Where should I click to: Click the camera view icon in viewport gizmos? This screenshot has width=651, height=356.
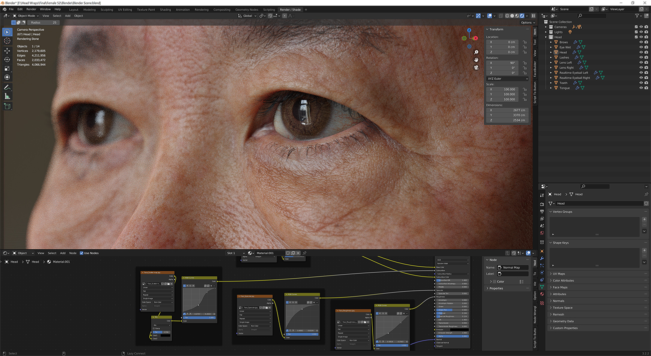click(x=476, y=68)
